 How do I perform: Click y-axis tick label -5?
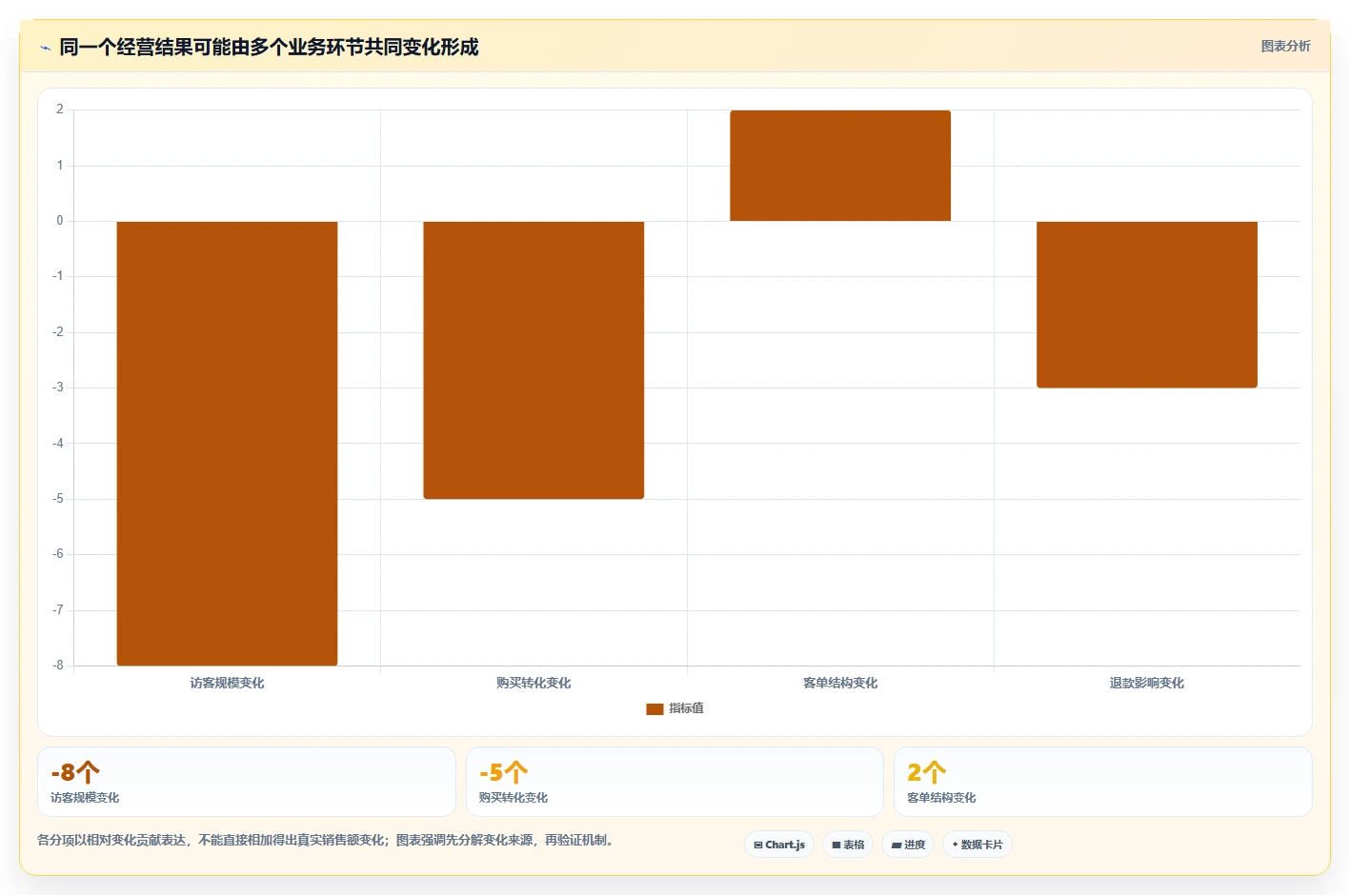coord(58,499)
